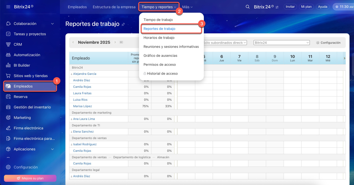Choose Gráfico de ausencias from menu

click(x=160, y=55)
